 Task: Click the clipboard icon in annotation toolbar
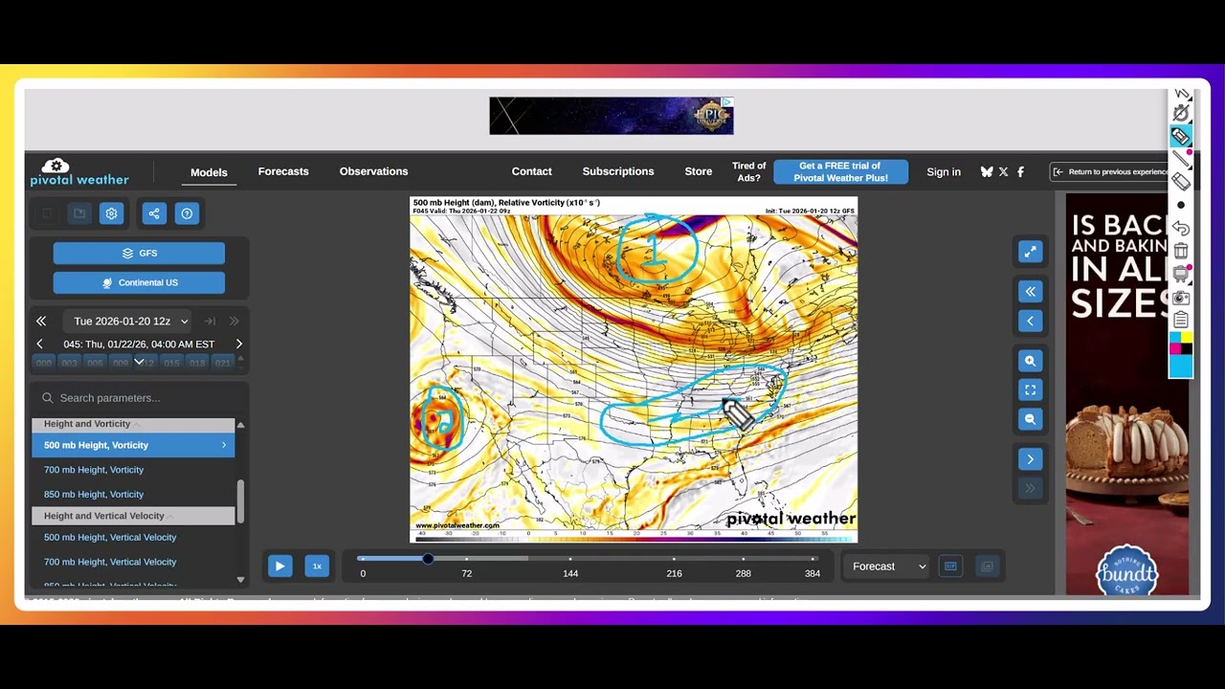[1181, 320]
